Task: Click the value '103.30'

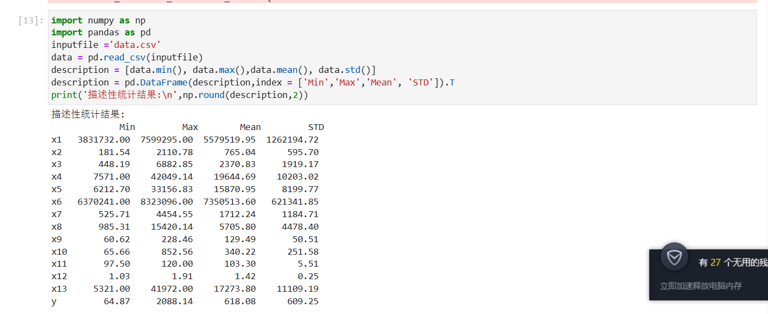Action: tap(240, 264)
